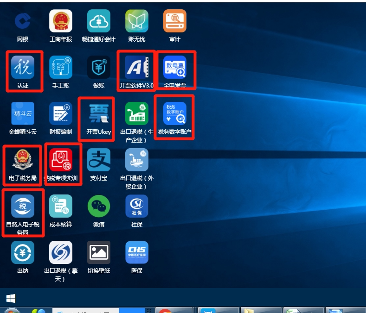366x313 pixels.
Task: Open the 账无忧 application
Action: pos(137,21)
